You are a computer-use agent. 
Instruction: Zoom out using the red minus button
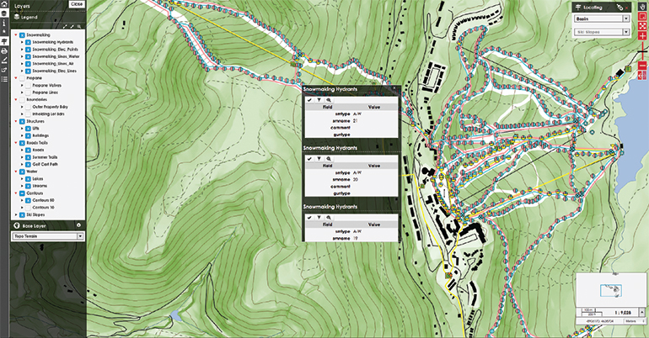(x=642, y=66)
